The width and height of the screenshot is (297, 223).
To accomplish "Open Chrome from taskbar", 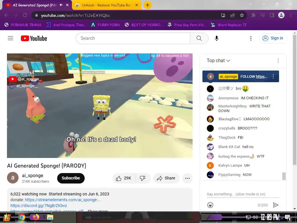I will pyautogui.click(x=22, y=217).
